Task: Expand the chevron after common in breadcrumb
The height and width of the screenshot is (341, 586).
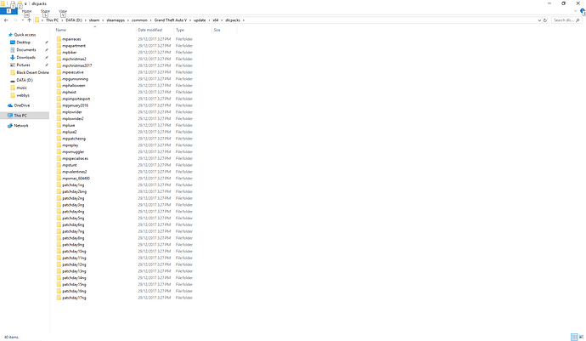Action: pos(151,20)
